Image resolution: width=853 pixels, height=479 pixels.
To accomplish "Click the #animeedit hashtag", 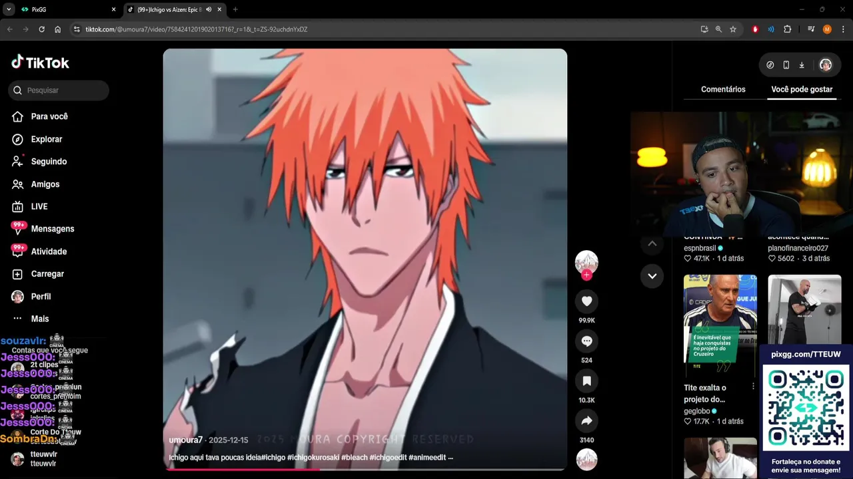I will tap(427, 458).
